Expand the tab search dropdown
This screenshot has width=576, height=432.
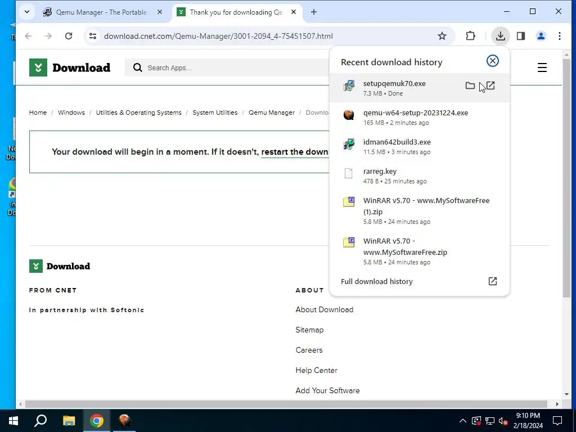[27, 12]
